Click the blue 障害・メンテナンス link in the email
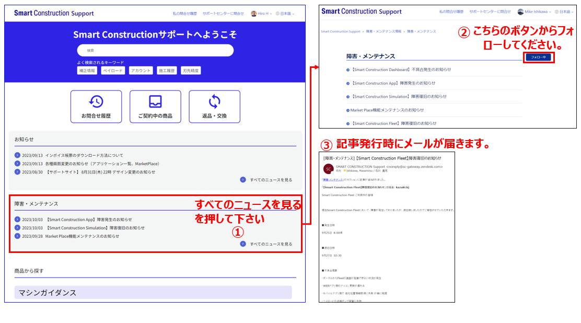 333,180
